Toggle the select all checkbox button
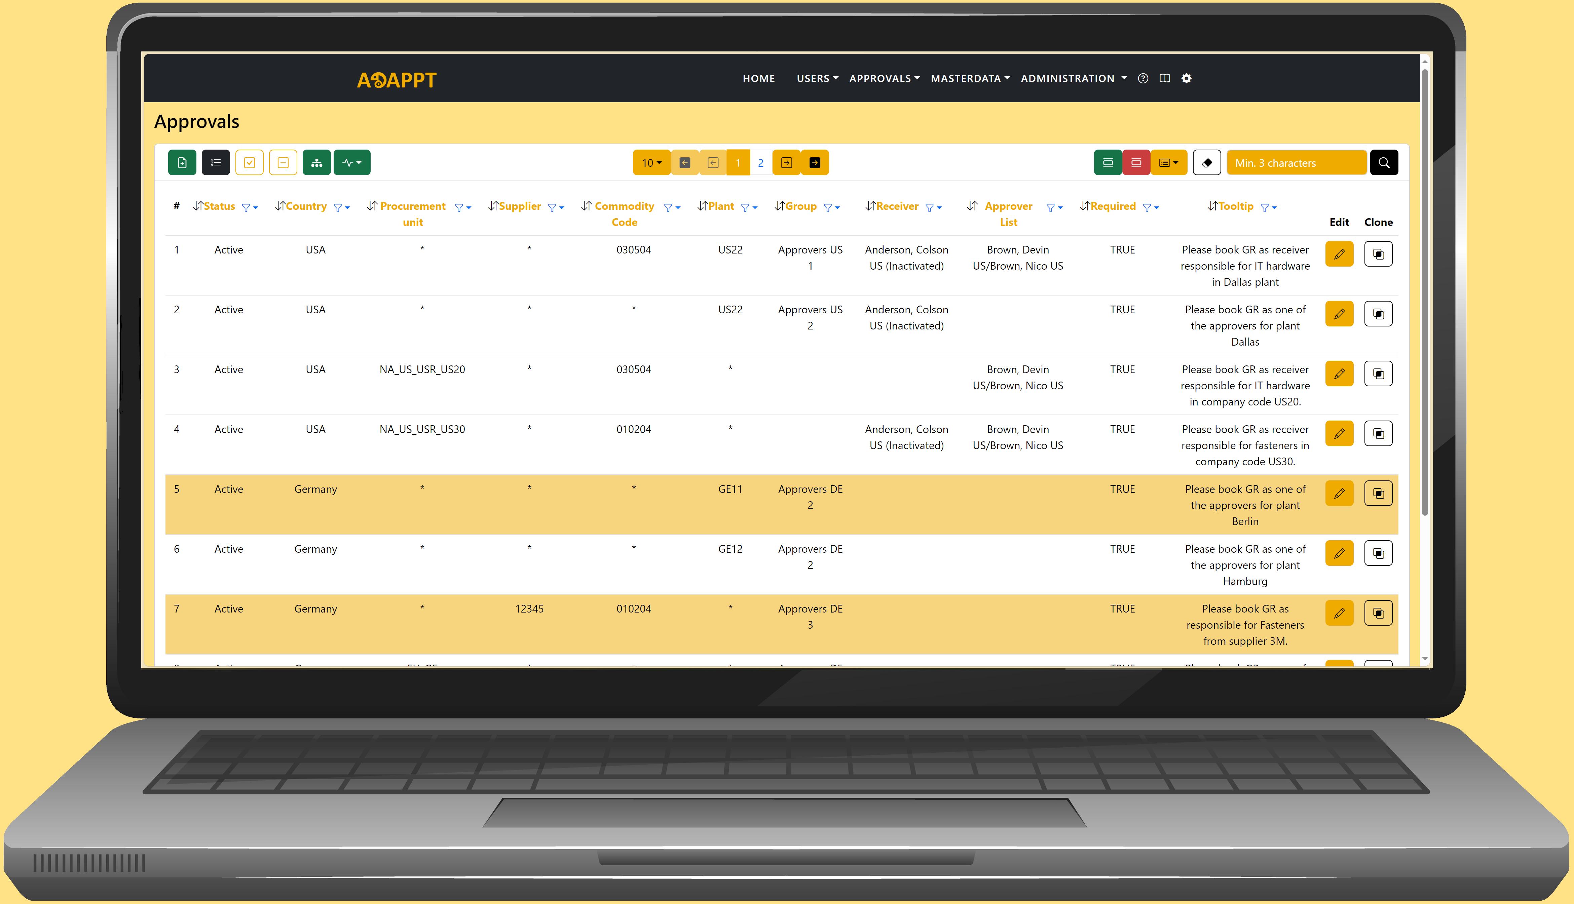1574x904 pixels. tap(249, 163)
